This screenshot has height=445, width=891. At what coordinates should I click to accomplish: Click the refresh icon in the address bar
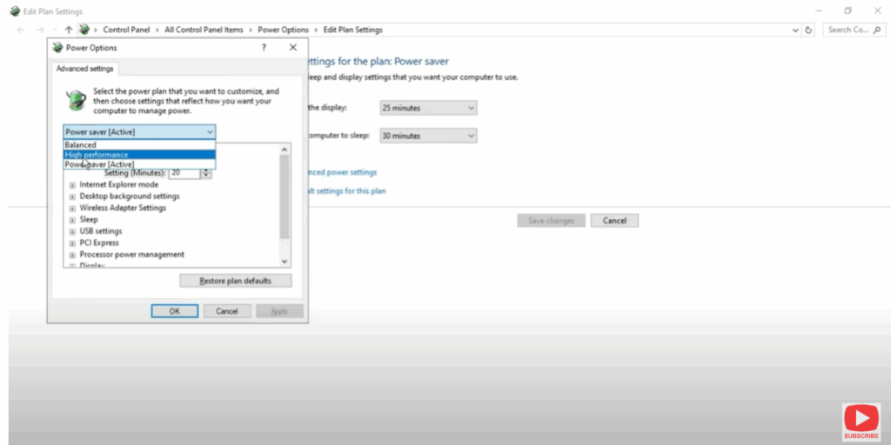(809, 30)
